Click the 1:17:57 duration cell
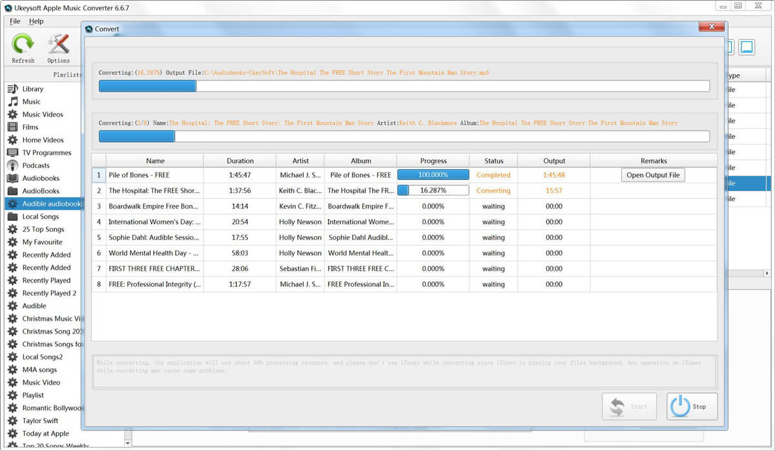The width and height of the screenshot is (775, 451). 240,285
